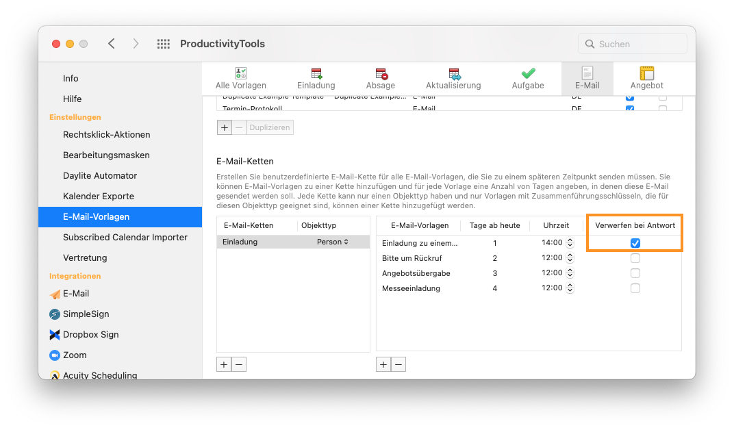The height and width of the screenshot is (430, 734).
Task: Check Verwerfen bei Antwort for Angebotsübergabe
Action: (635, 273)
